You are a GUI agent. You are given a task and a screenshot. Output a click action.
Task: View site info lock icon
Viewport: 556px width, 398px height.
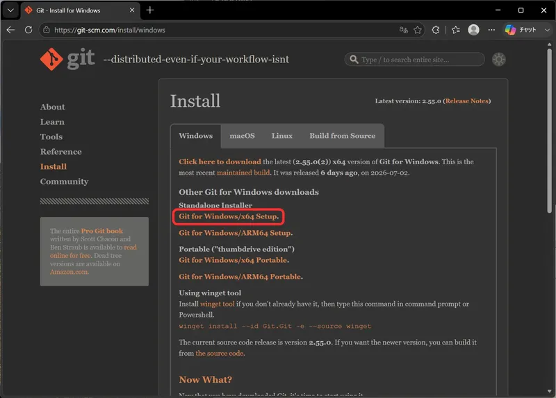pyautogui.click(x=47, y=30)
